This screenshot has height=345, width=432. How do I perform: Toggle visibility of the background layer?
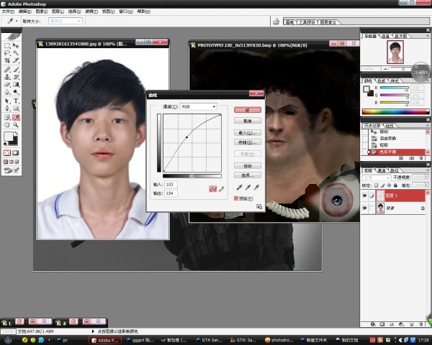pos(365,208)
